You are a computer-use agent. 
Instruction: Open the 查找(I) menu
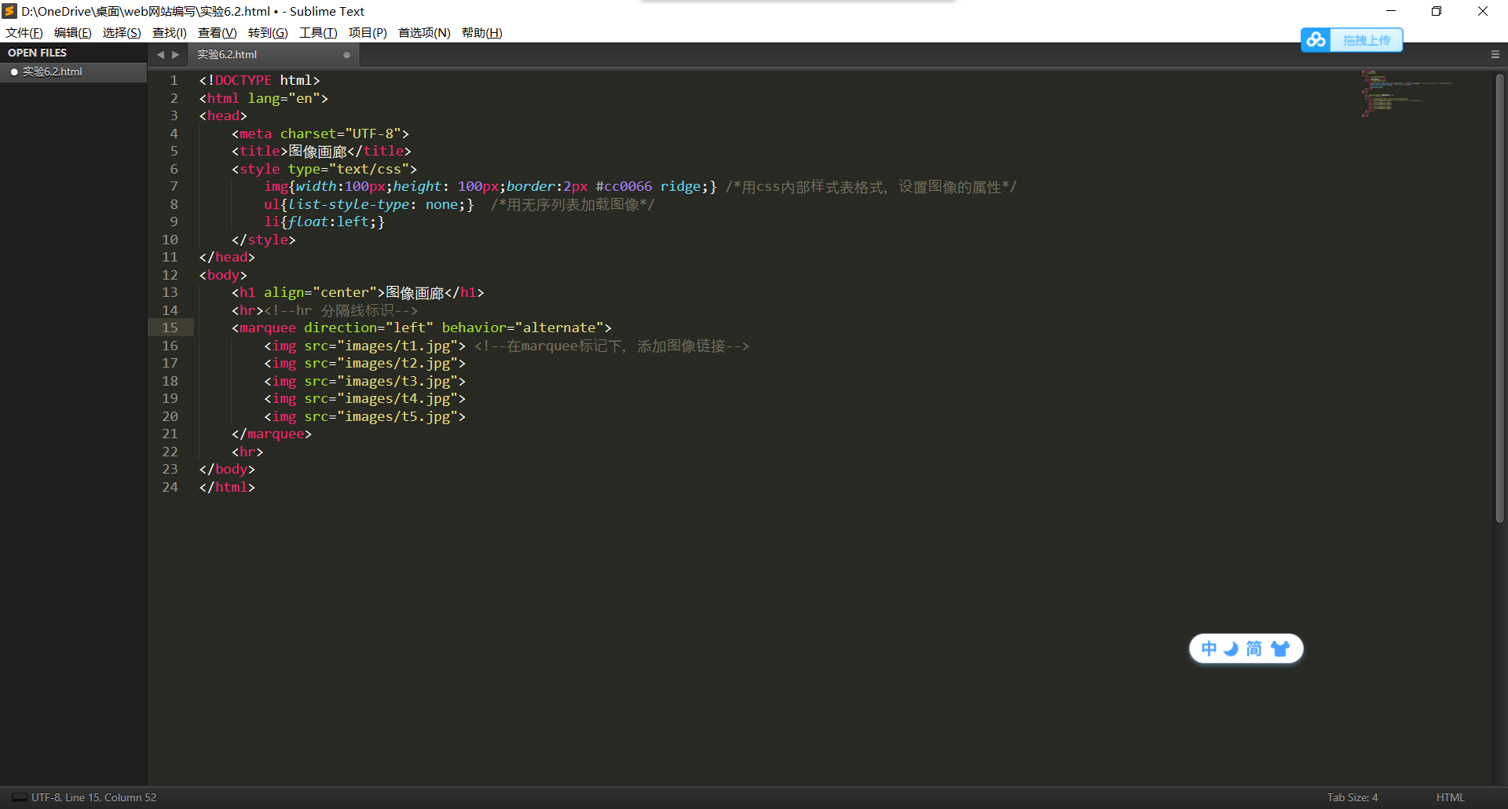click(x=170, y=32)
